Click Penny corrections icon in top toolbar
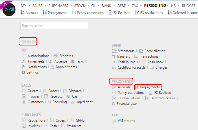This screenshot has height=130, width=198. click(74, 13)
